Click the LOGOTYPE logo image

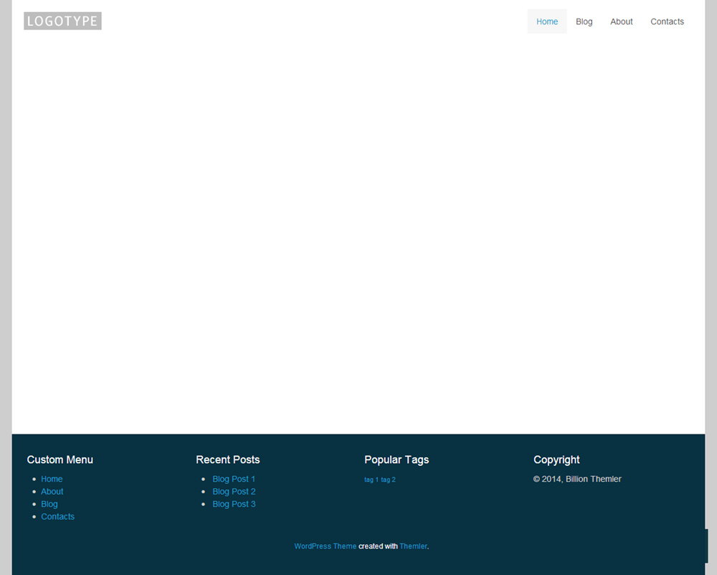click(x=62, y=21)
